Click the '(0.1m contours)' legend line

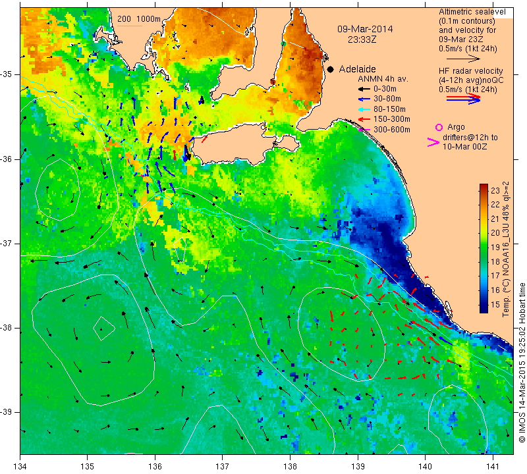(467, 21)
